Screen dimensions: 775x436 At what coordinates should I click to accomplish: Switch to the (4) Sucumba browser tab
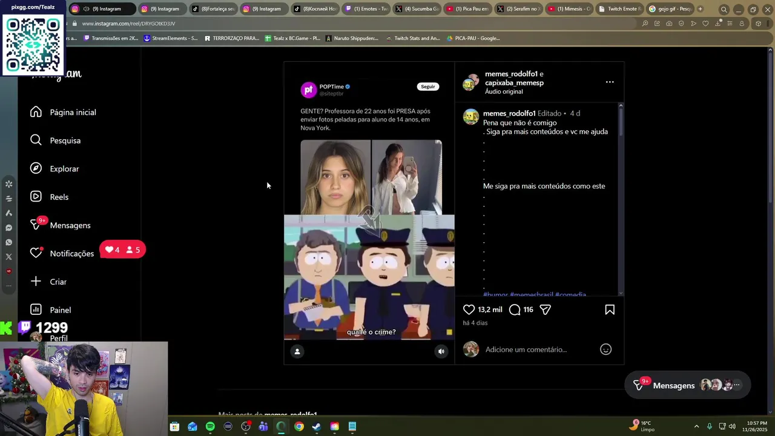[x=417, y=9]
